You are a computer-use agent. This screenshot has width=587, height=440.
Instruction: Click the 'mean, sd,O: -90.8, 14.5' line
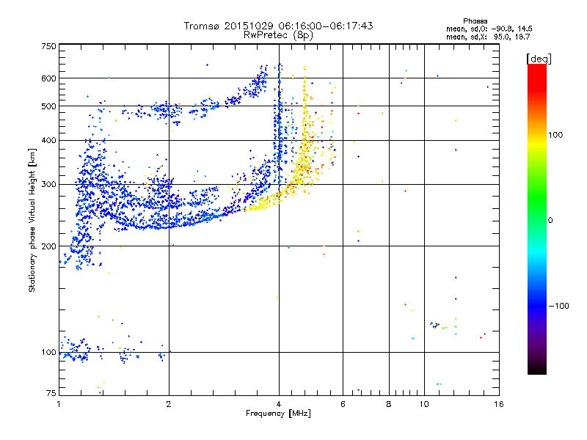(489, 29)
